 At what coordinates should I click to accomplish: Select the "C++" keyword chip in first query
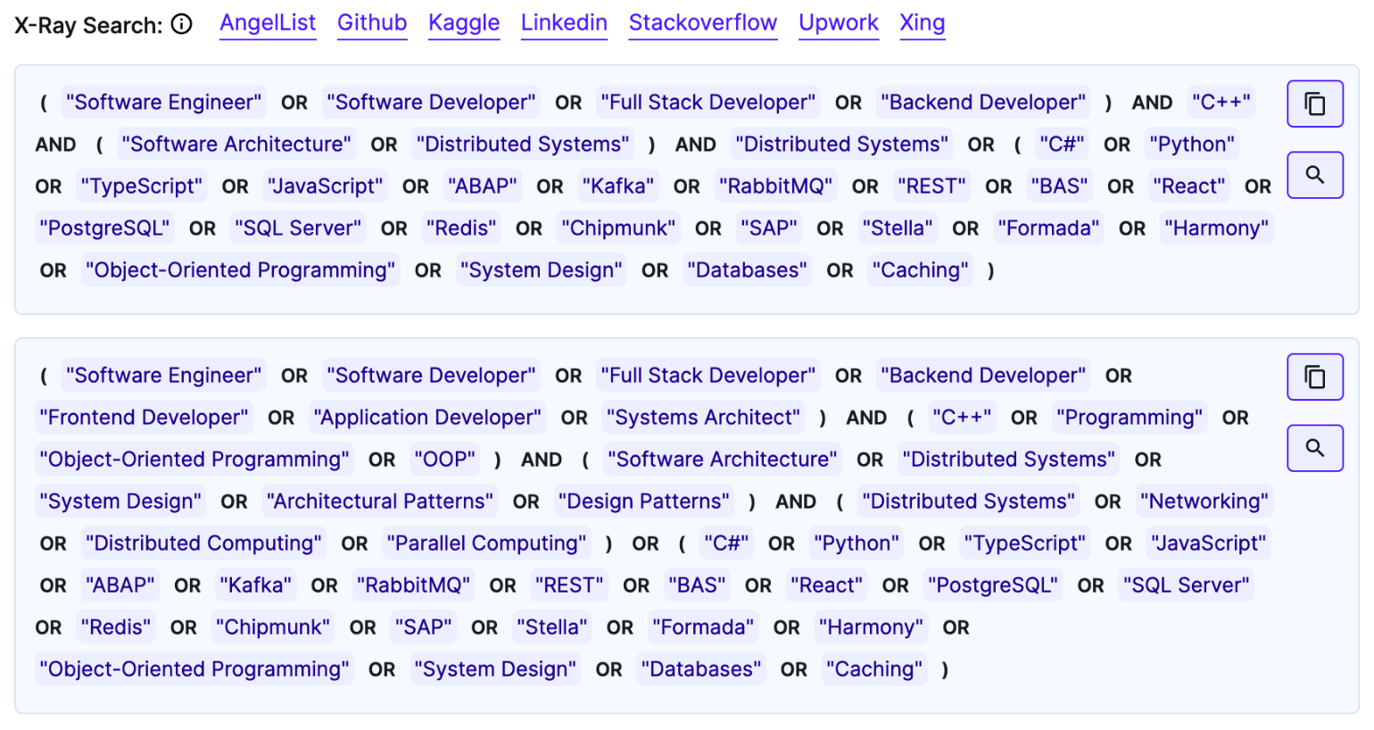click(1221, 102)
